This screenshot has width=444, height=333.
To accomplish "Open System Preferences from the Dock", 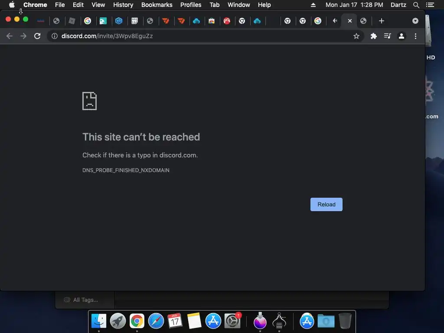I will [x=232, y=321].
